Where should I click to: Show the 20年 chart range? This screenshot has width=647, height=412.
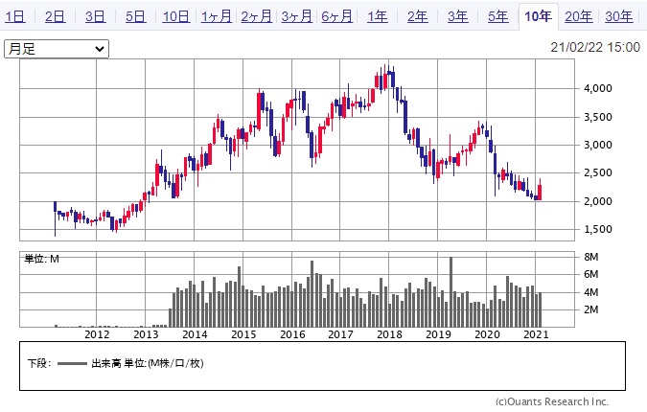point(579,16)
